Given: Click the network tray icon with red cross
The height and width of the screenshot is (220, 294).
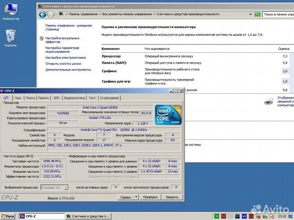Looking at the screenshot, I should point(258,216).
